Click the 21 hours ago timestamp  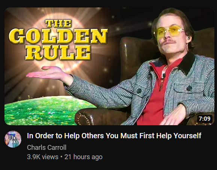(84, 157)
